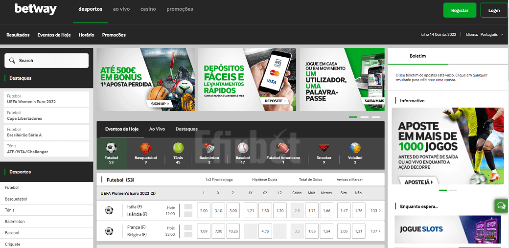This screenshot has height=248, width=509.
Task: Go to third banner carousel indicator
Action: pyautogui.click(x=376, y=117)
